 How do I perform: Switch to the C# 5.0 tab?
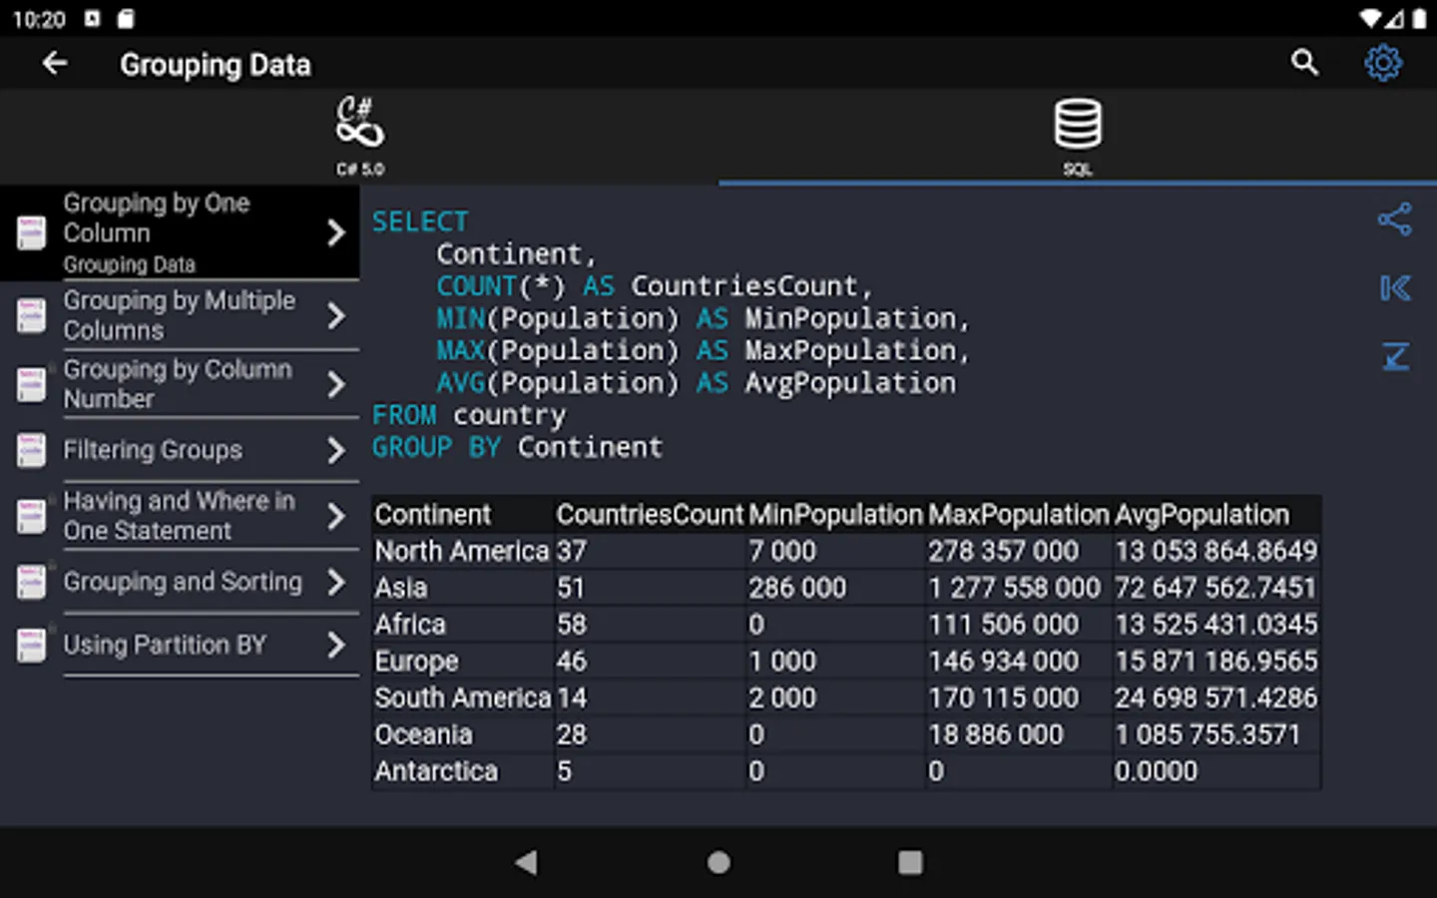359,137
